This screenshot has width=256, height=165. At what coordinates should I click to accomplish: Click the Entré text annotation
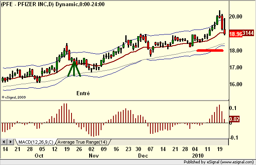tap(83, 93)
